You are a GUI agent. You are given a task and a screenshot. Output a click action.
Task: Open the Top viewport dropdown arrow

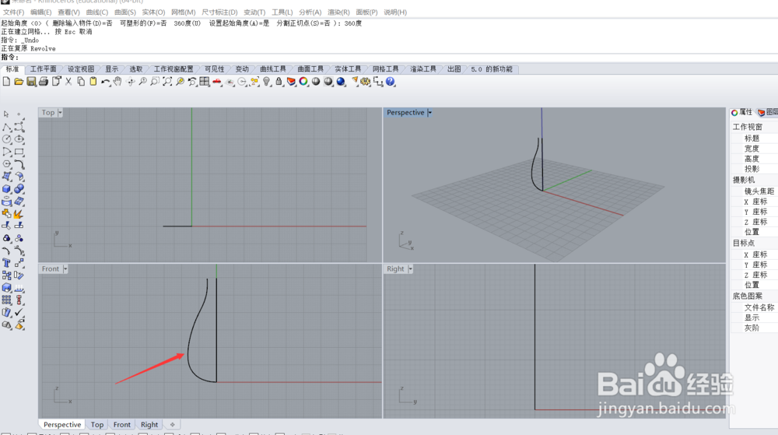click(x=60, y=113)
